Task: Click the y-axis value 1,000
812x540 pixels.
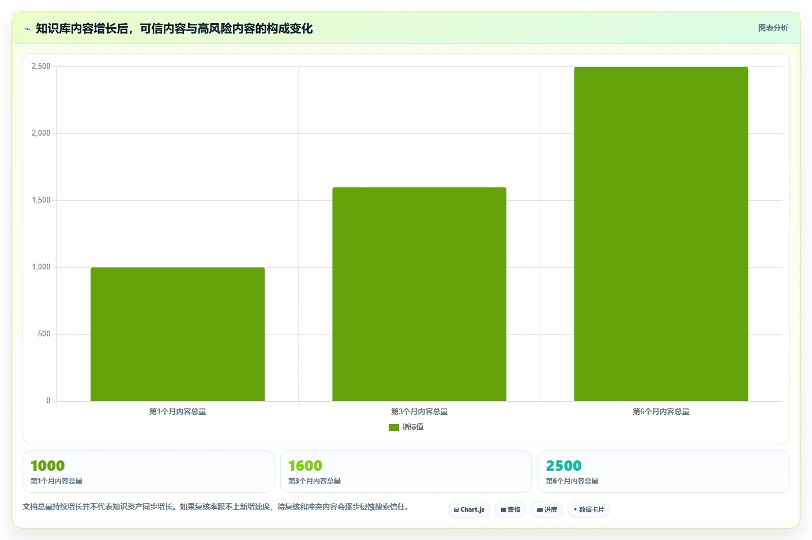Action: (41, 267)
